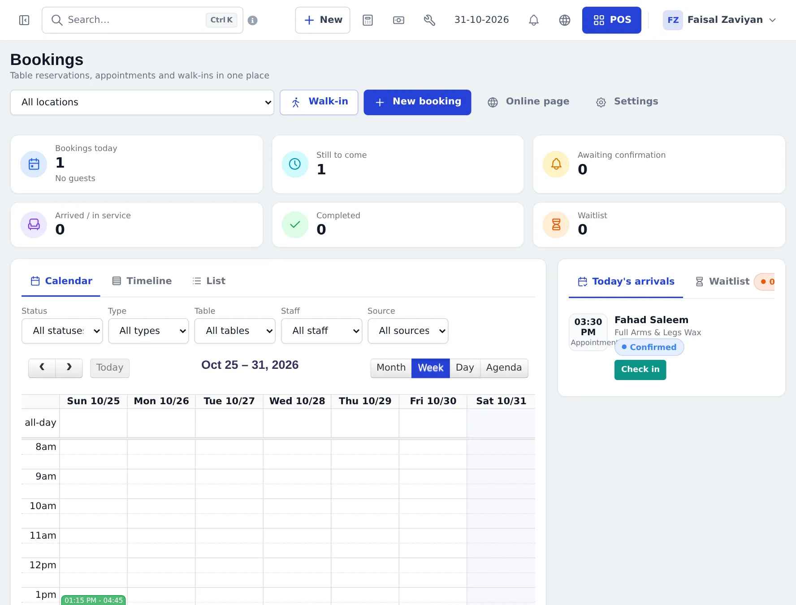Check in Fahad Saleem

(x=640, y=370)
